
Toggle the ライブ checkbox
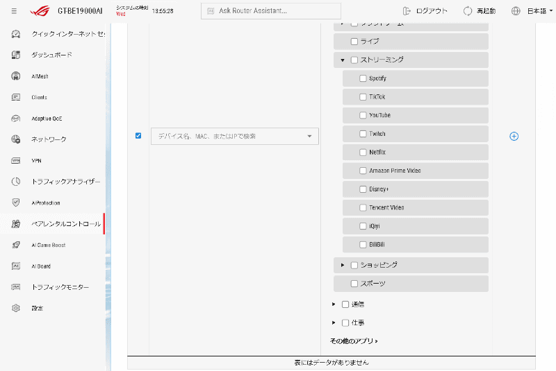tap(354, 42)
